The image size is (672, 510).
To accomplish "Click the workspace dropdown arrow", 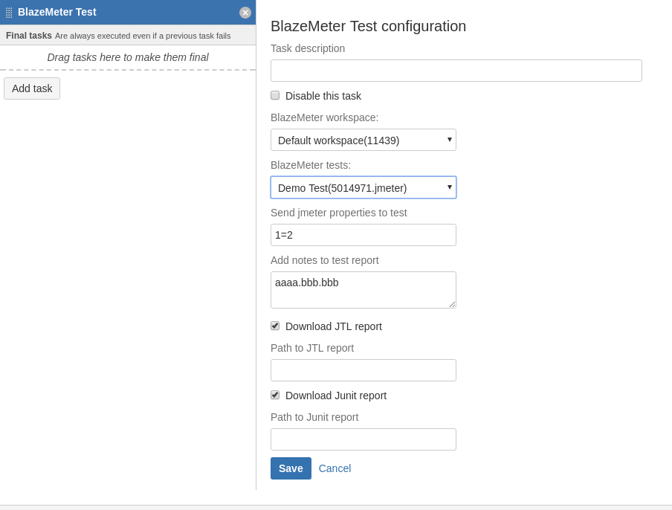I will pos(450,139).
